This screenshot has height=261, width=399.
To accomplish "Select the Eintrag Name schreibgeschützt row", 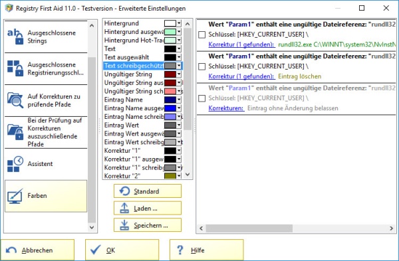I will coord(143,117).
